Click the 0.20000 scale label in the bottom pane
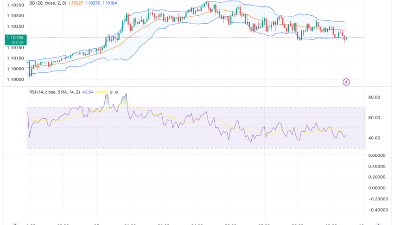Screen dimensions: 395x225 tap(377, 177)
